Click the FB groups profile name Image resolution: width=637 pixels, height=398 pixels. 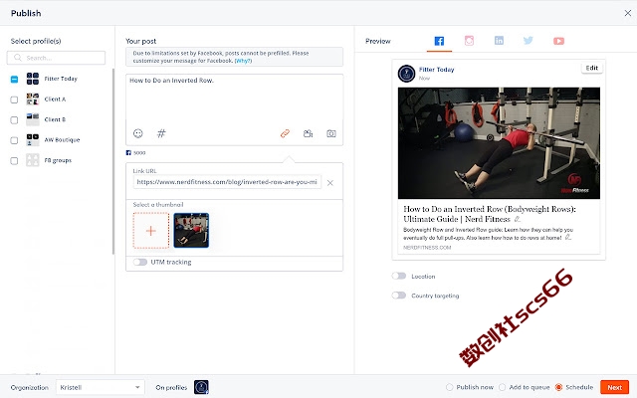pos(58,160)
